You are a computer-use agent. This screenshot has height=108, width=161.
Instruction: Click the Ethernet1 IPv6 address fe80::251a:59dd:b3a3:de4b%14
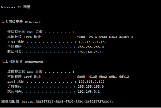click(x=105, y=37)
